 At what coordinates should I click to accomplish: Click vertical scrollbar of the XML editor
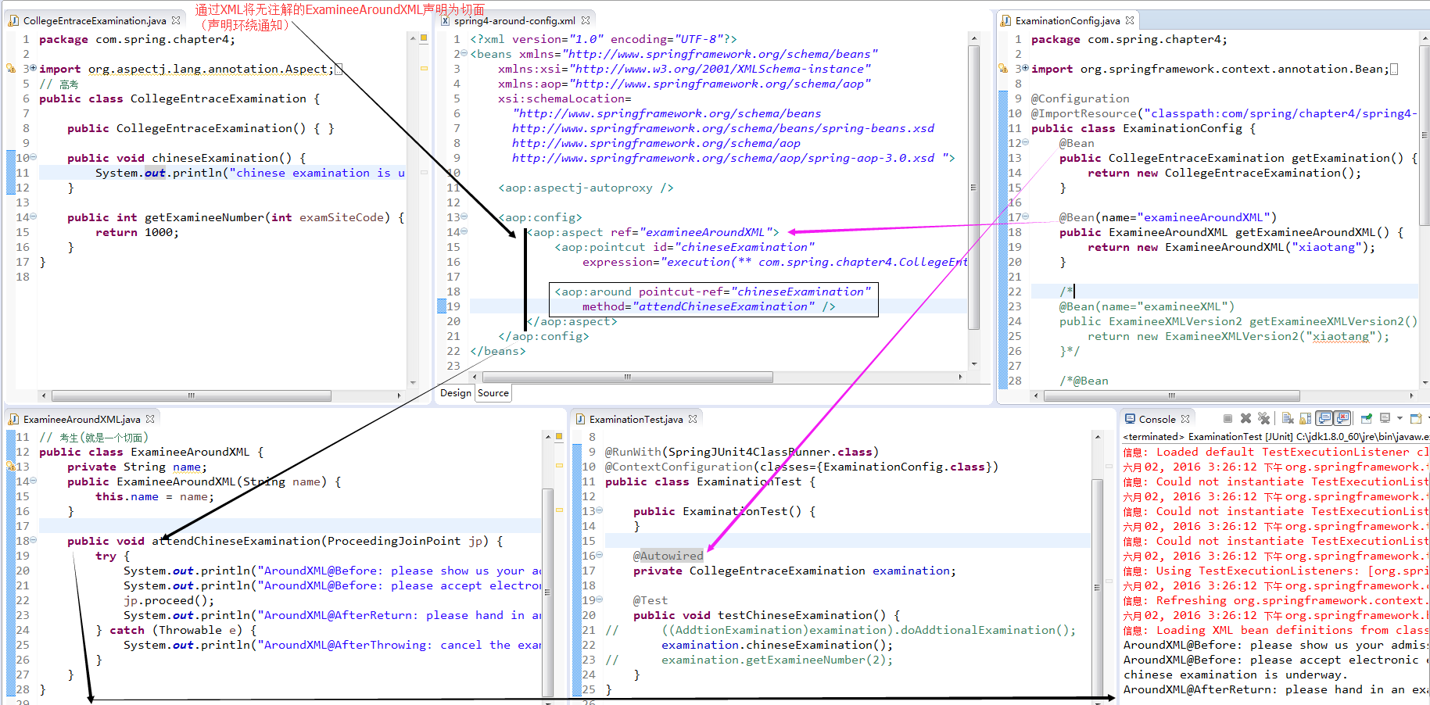click(973, 188)
